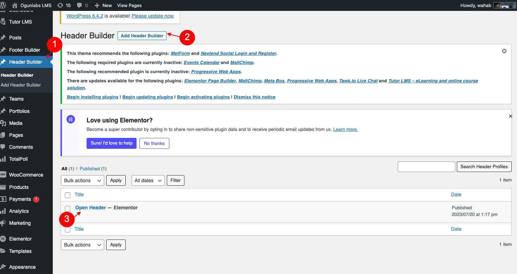Viewport: 517px width, 274px height.
Task: Filter list by Published link
Action: (x=90, y=169)
